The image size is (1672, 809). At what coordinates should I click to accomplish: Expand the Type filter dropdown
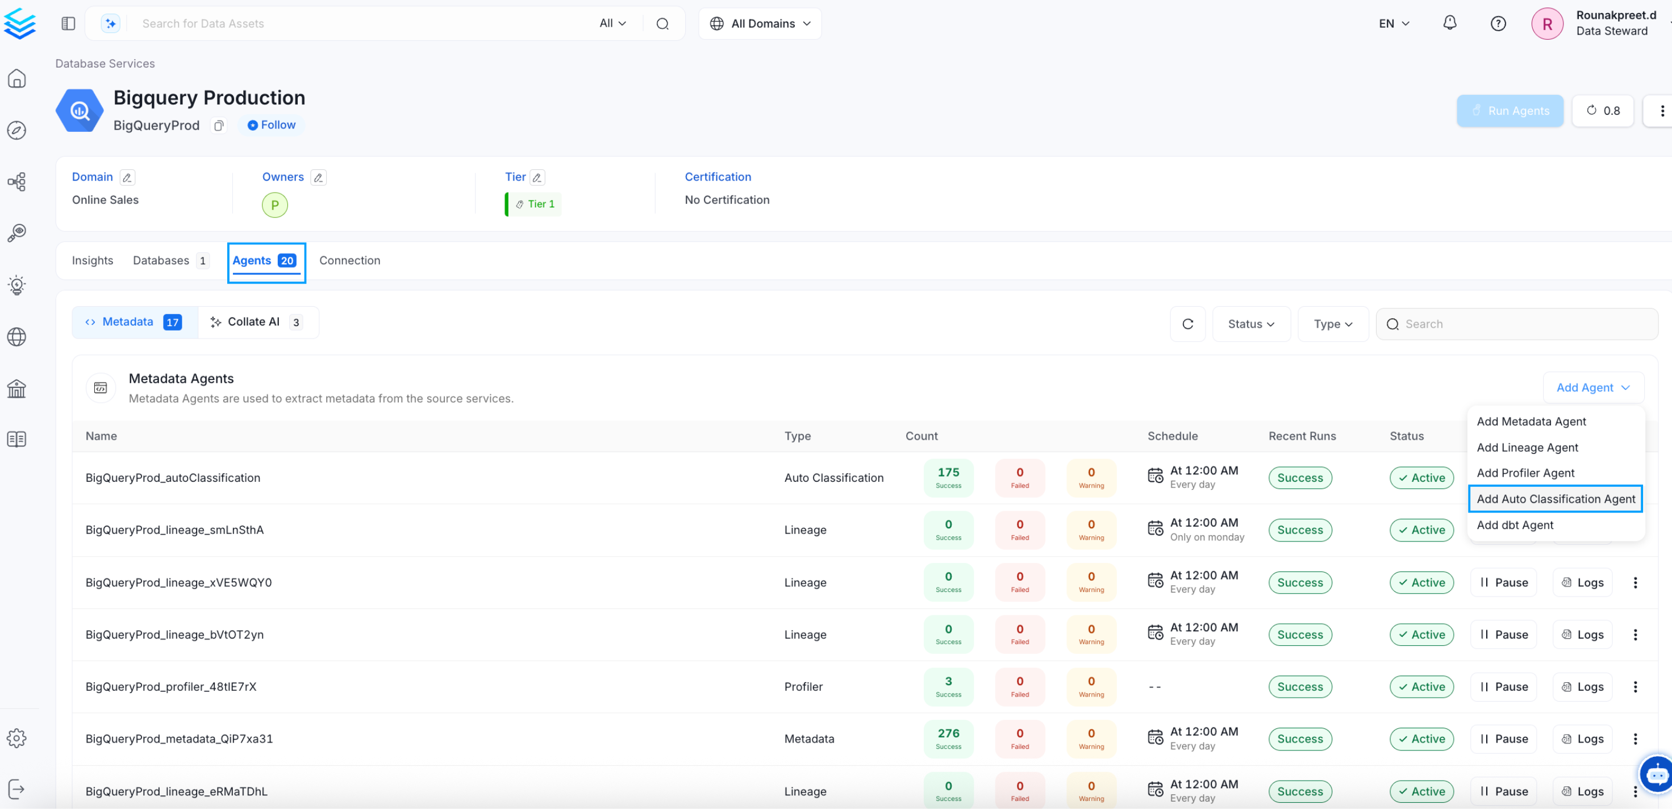click(x=1332, y=324)
